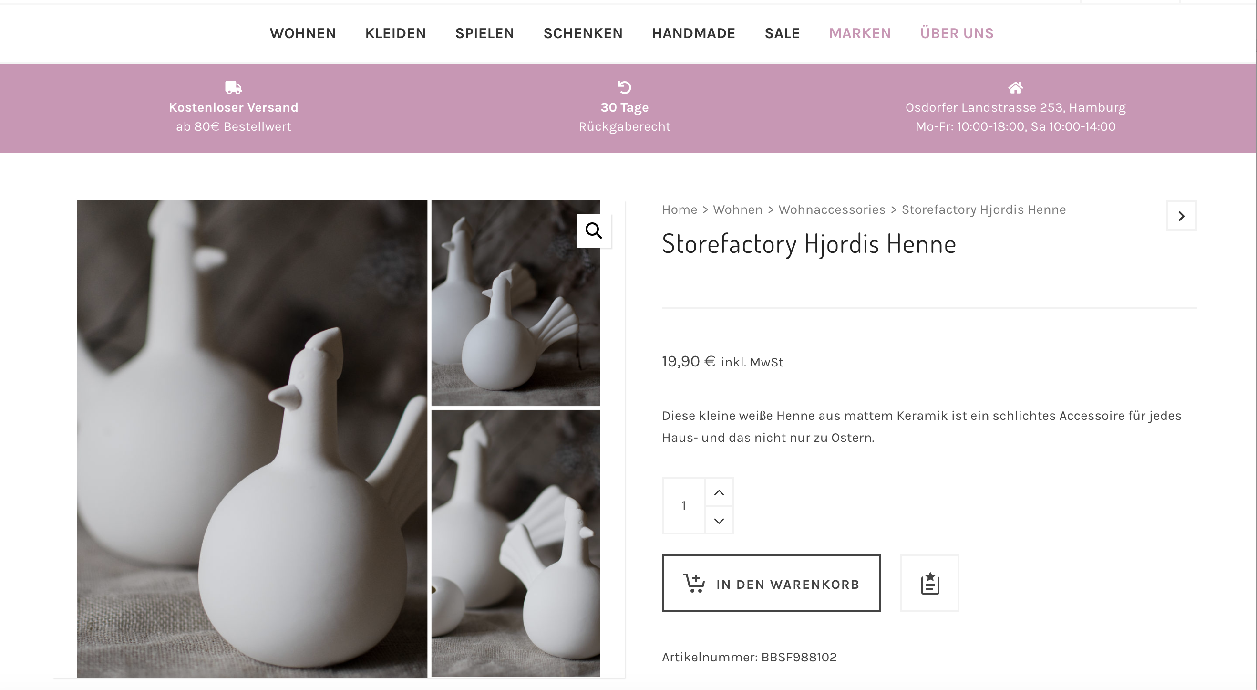Open the KLEIDEN menu
Viewport: 1257px width, 690px height.
pyautogui.click(x=395, y=33)
